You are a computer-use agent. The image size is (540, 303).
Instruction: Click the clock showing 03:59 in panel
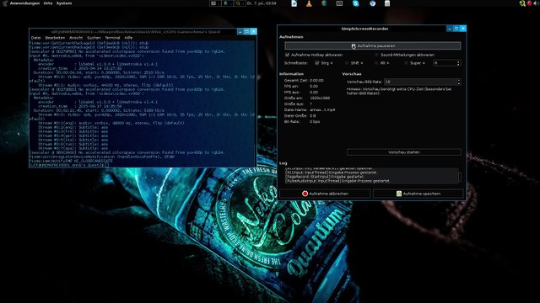click(262, 3)
